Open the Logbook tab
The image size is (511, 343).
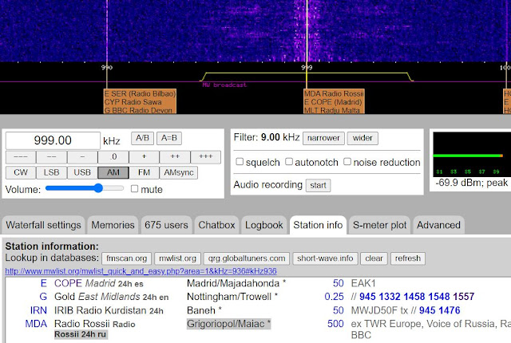[264, 225]
